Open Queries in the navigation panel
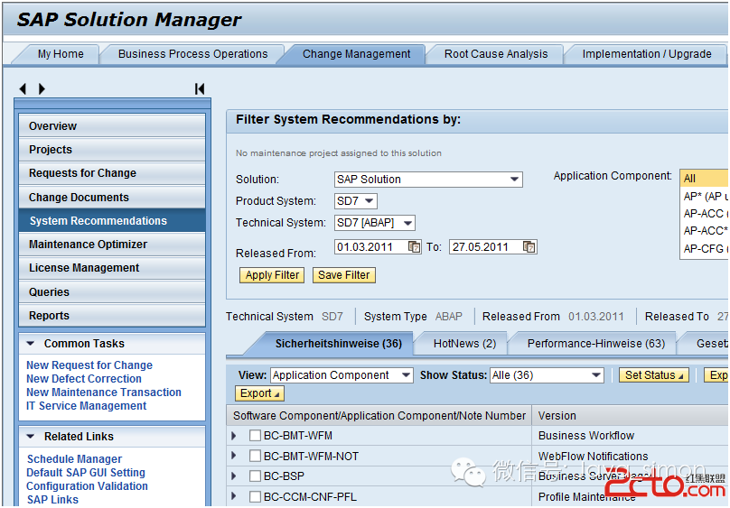The image size is (730, 508). (112, 291)
